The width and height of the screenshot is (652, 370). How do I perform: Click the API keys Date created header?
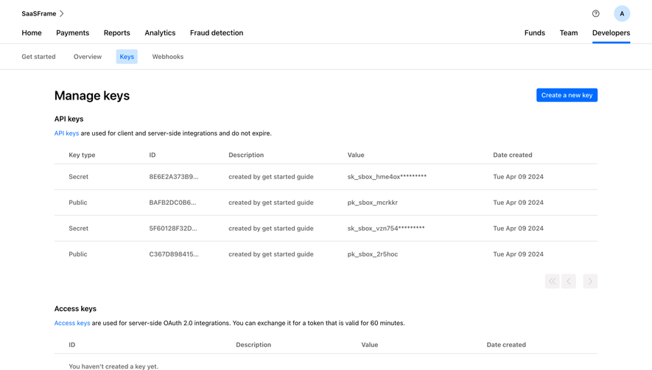(x=513, y=155)
